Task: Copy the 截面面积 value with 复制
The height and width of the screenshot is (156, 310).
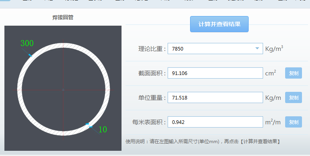Action: pos(294,73)
